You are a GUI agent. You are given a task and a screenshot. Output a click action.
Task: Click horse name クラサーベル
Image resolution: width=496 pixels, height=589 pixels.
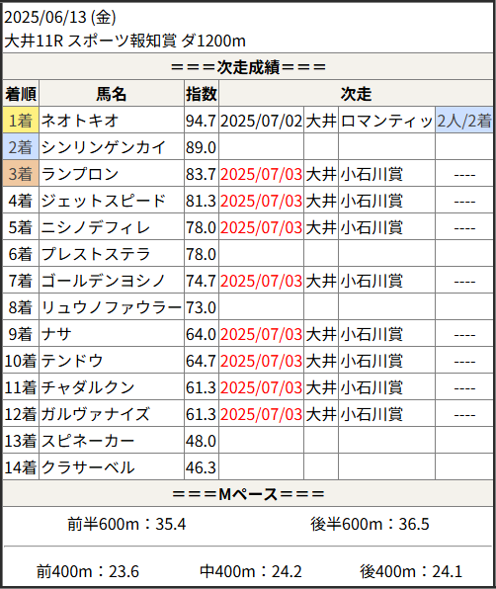88,467
